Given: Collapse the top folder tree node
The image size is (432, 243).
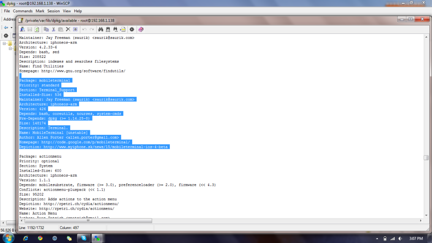Looking at the screenshot, I should 4,43.
